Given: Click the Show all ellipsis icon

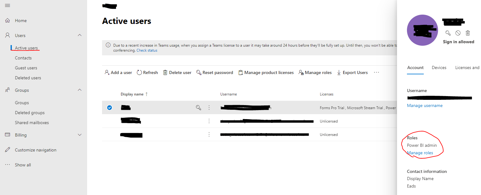Looking at the screenshot, I should (x=8, y=165).
